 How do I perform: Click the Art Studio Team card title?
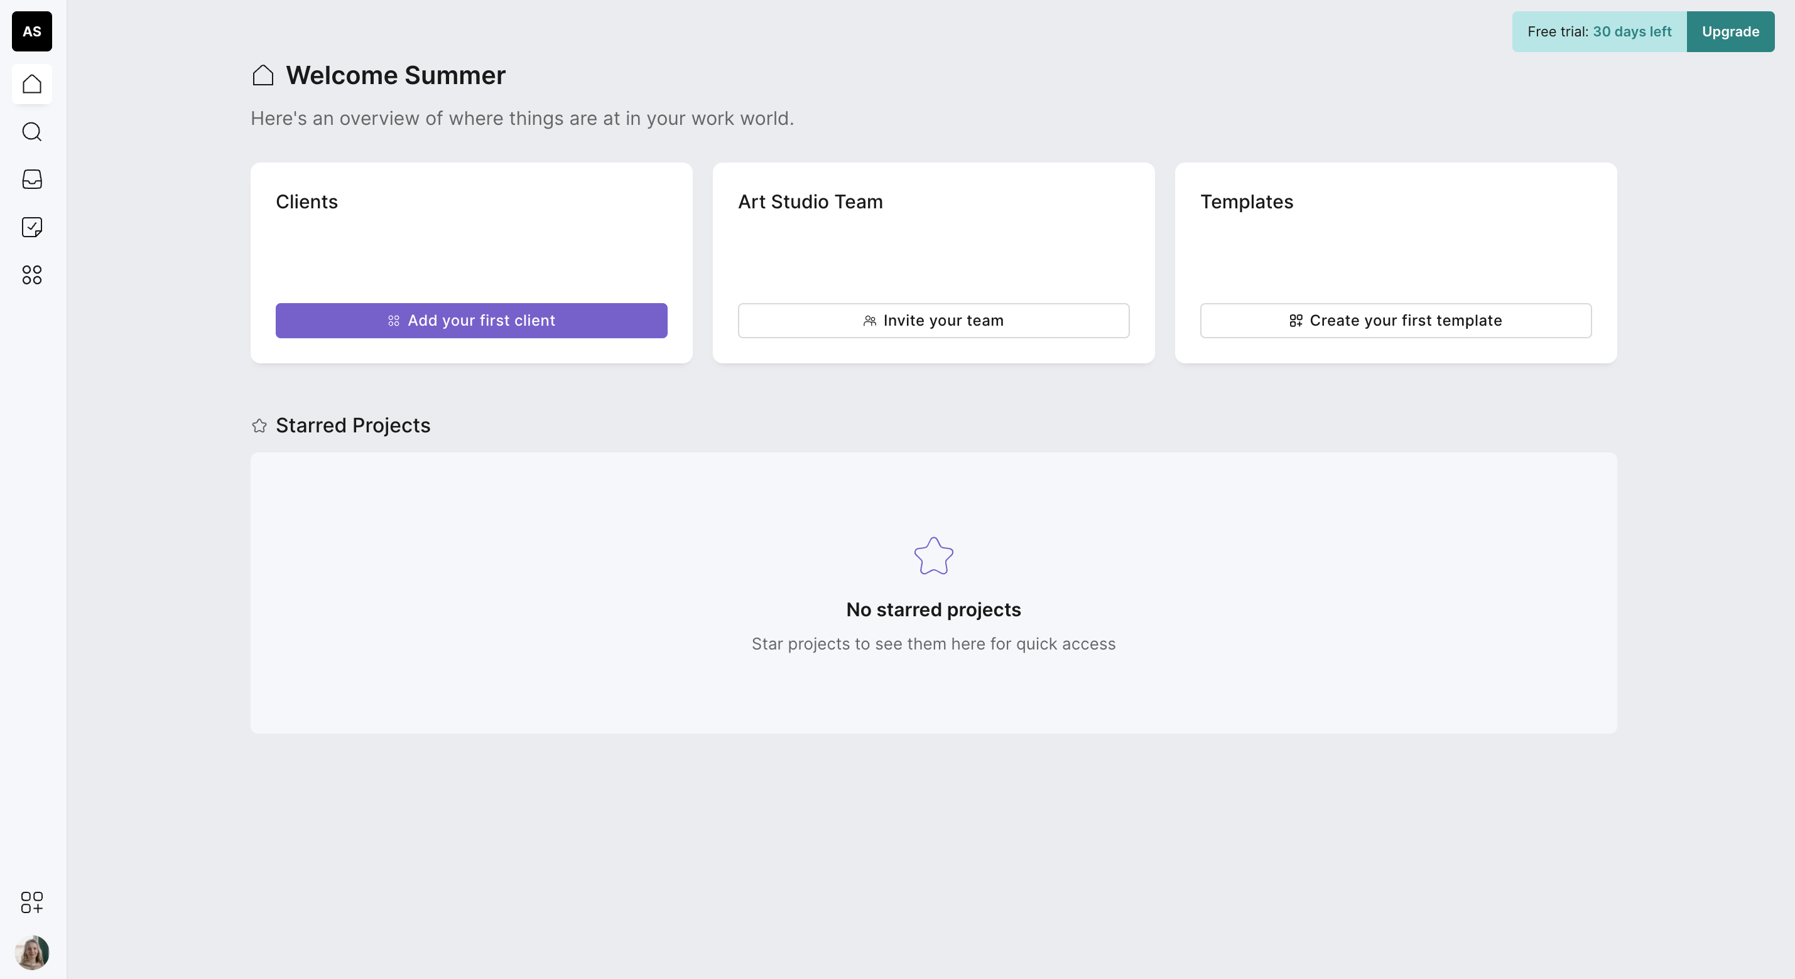point(810,202)
